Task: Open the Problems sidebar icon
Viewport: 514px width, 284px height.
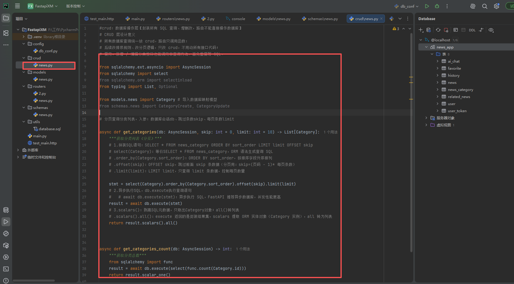Action: coord(6,280)
